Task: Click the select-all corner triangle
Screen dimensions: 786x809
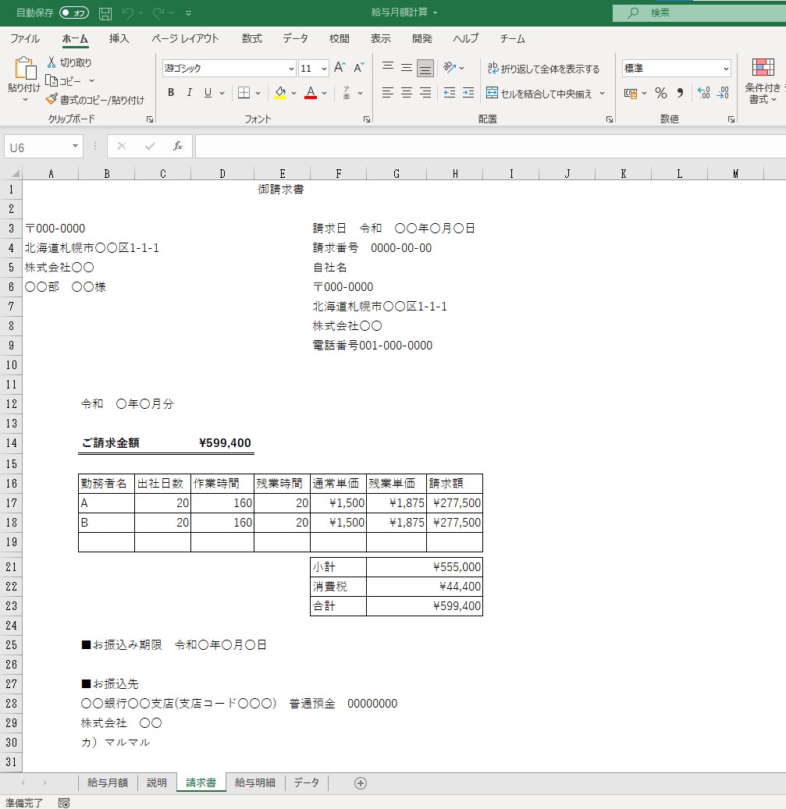Action: (16, 173)
